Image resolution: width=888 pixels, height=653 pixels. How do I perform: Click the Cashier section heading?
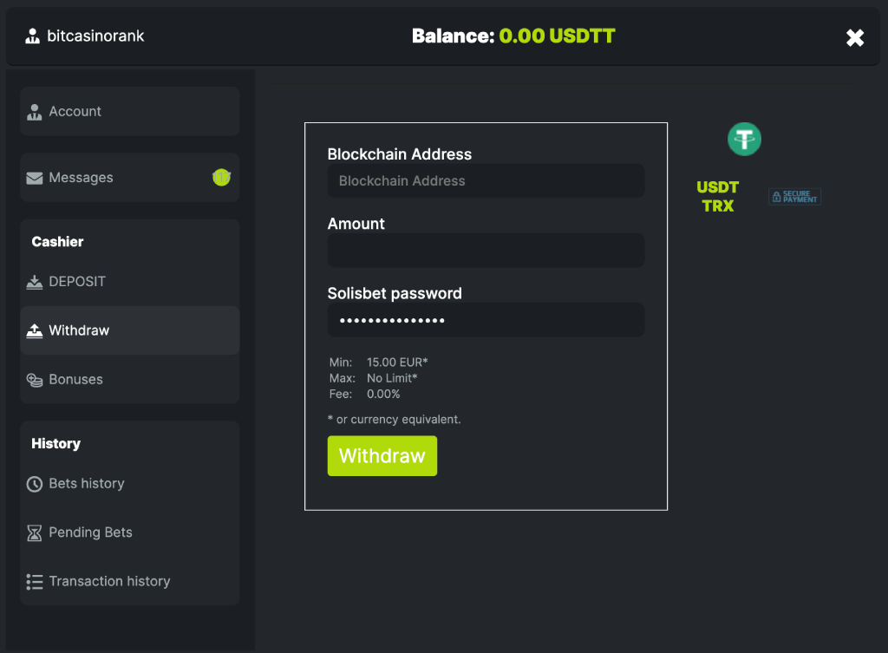click(58, 242)
